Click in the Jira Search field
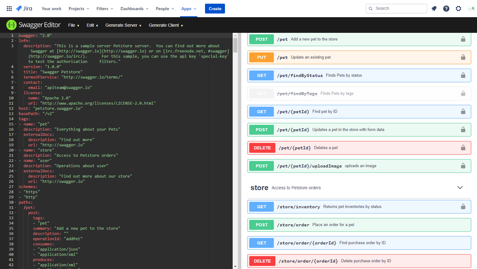Viewport: 477px width, 269px height. tap(396, 9)
